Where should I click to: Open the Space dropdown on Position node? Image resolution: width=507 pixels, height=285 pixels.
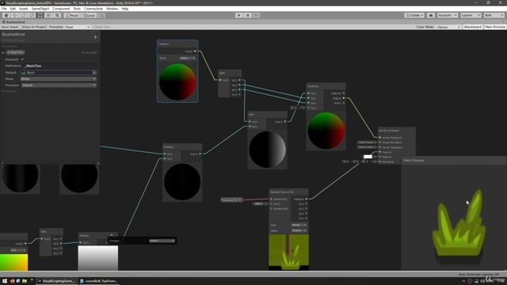click(187, 58)
